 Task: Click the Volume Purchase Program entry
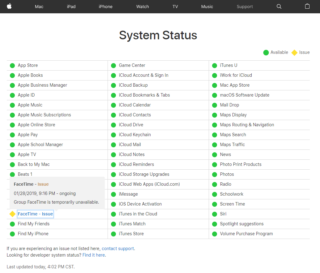[246, 234]
